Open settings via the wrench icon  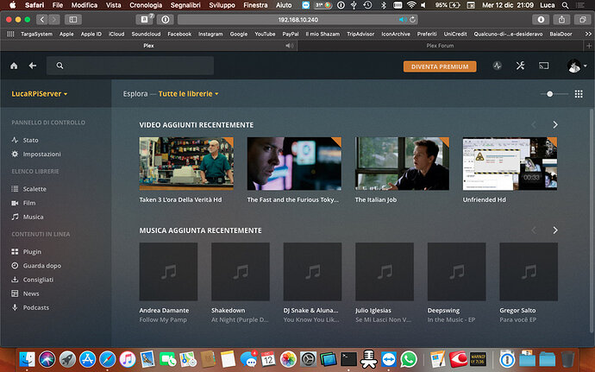point(520,66)
